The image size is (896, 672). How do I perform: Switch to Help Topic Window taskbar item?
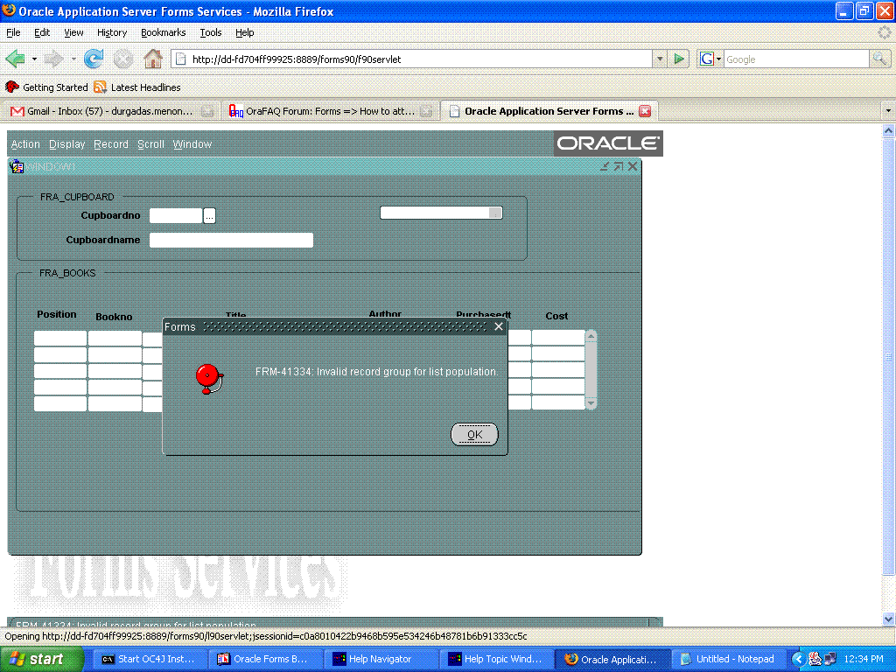(495, 659)
